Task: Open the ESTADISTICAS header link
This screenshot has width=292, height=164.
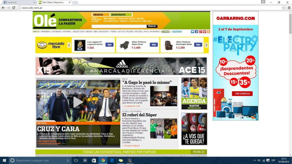Action: point(111,21)
